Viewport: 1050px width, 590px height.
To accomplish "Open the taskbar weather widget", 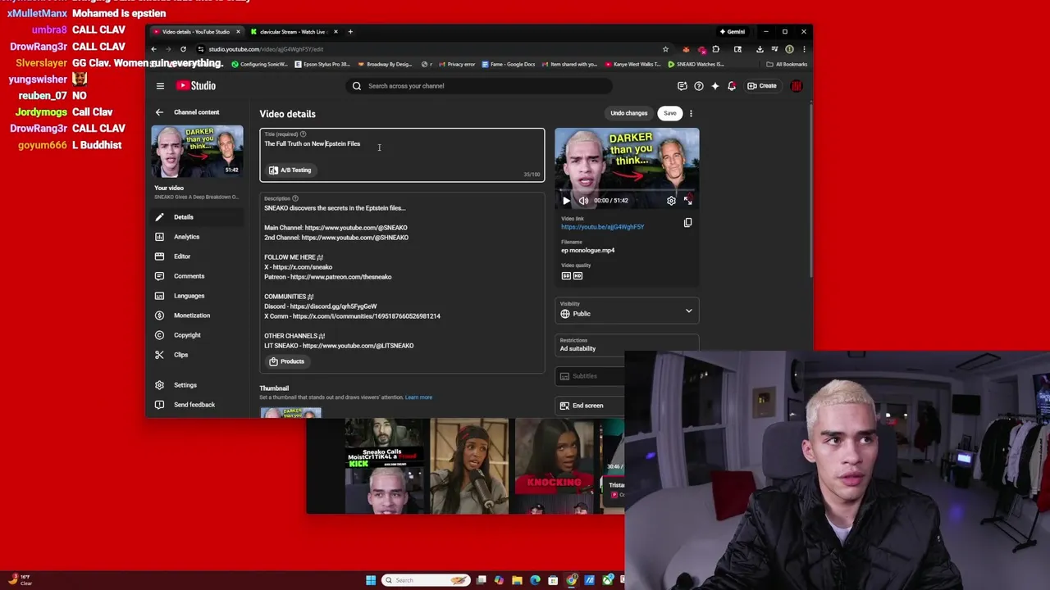I will 22,580.
